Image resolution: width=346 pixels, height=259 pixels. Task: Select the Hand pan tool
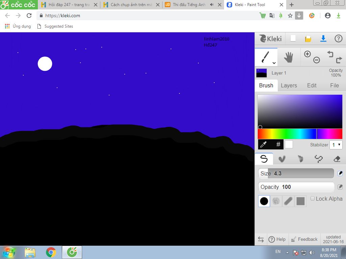pos(289,57)
